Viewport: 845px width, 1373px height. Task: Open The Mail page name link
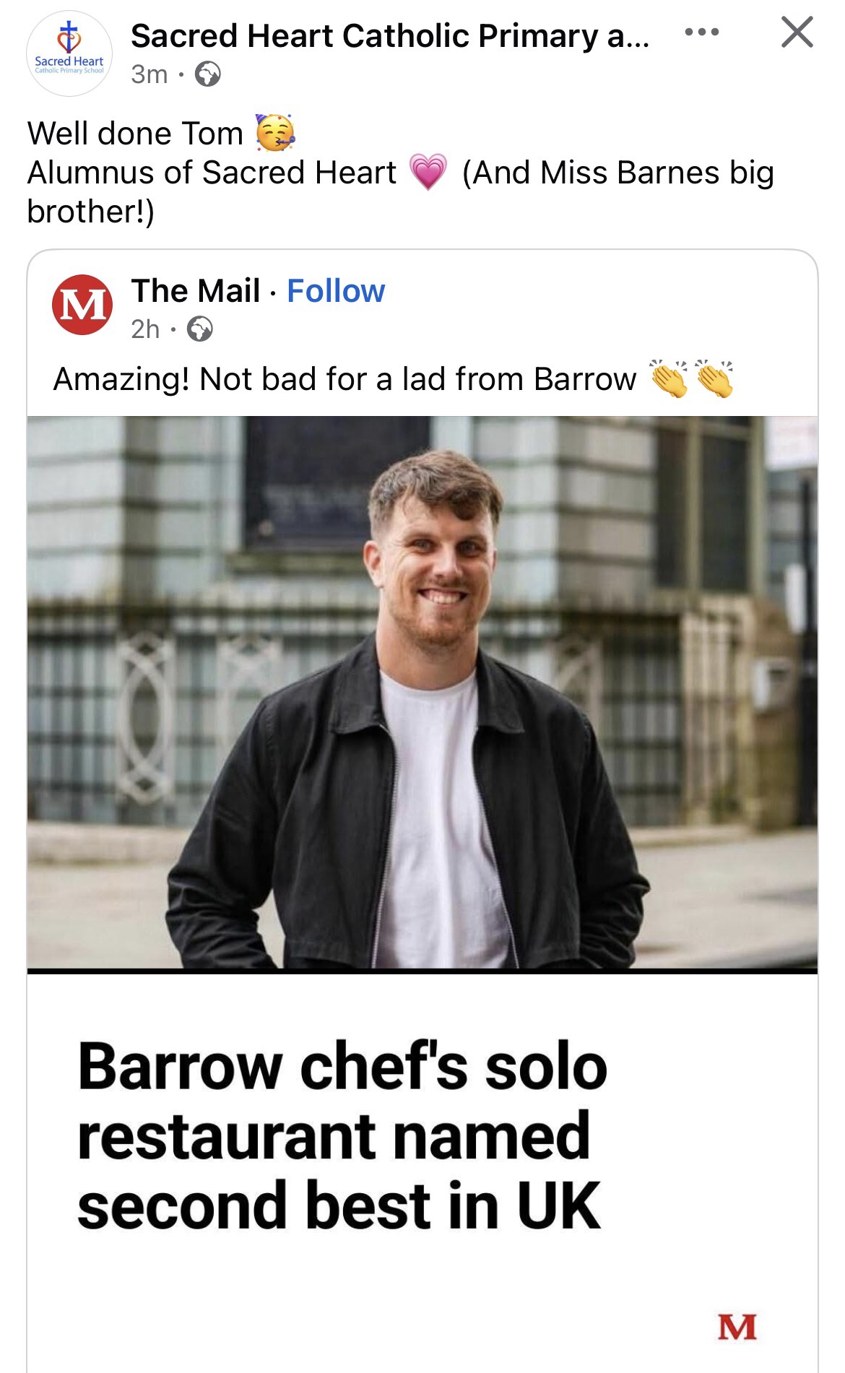pyautogui.click(x=196, y=291)
